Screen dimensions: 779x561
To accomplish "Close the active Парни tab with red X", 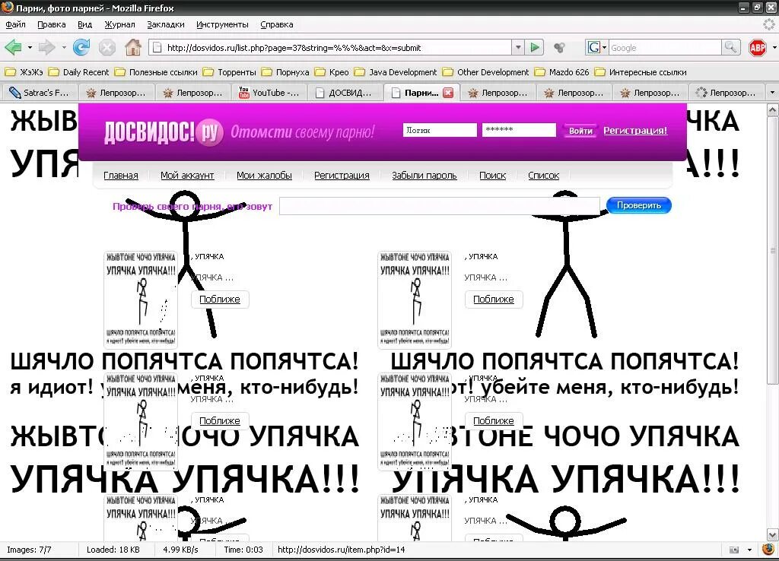I will tap(447, 93).
